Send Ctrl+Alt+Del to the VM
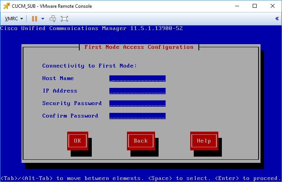 (53, 19)
